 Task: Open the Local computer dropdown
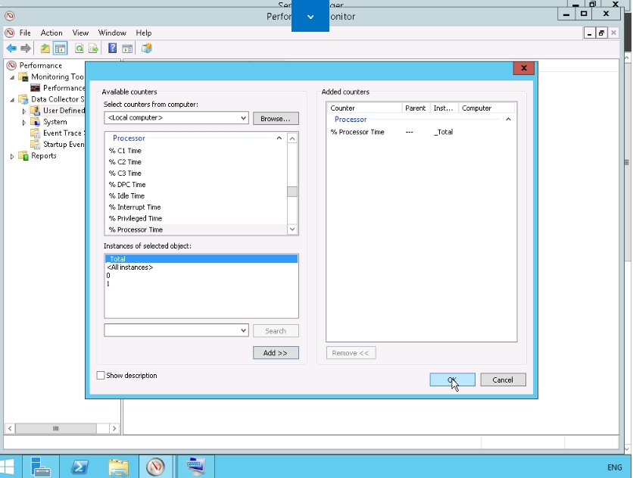pos(243,118)
